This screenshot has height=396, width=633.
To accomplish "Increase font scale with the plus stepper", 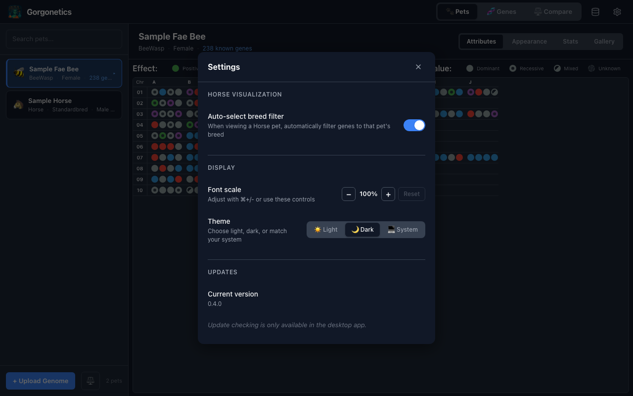I will pyautogui.click(x=388, y=194).
